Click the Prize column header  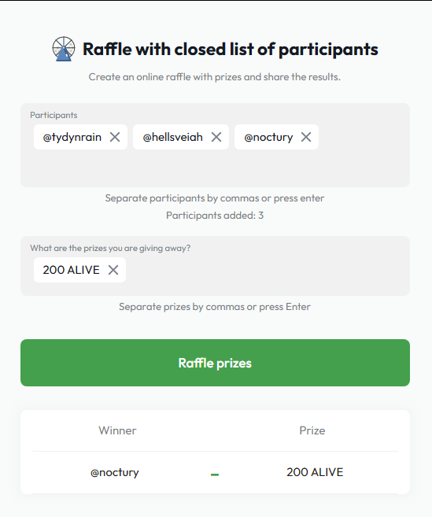312,430
